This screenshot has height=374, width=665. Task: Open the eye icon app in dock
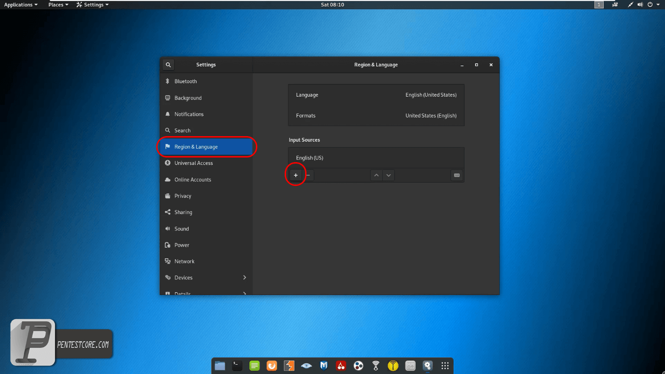point(306,366)
